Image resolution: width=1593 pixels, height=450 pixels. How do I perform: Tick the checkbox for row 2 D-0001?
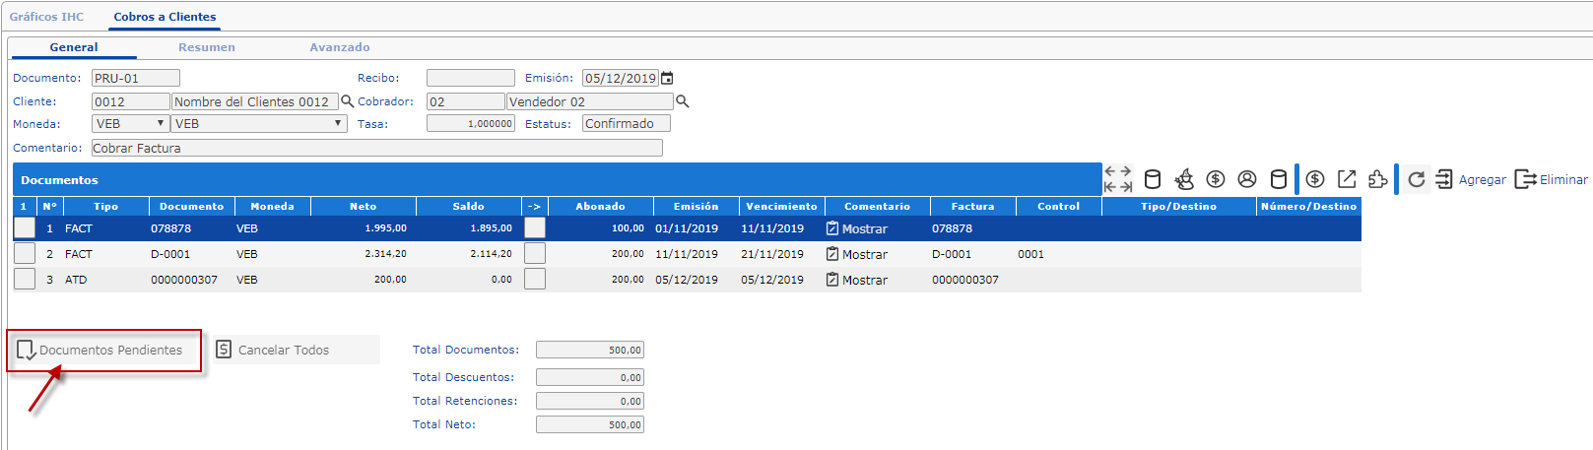tap(25, 253)
